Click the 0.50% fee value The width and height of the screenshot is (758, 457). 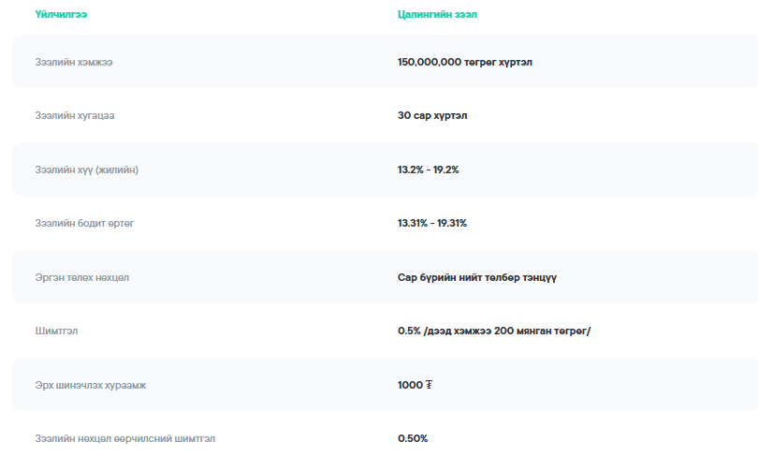coord(413,438)
